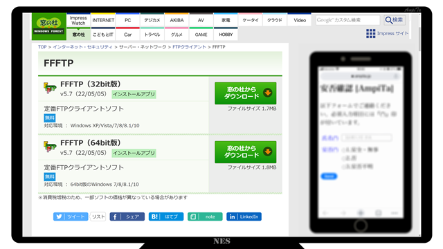The height and width of the screenshot is (249, 443).
Task: Share to note with the note button
Action: tap(205, 216)
